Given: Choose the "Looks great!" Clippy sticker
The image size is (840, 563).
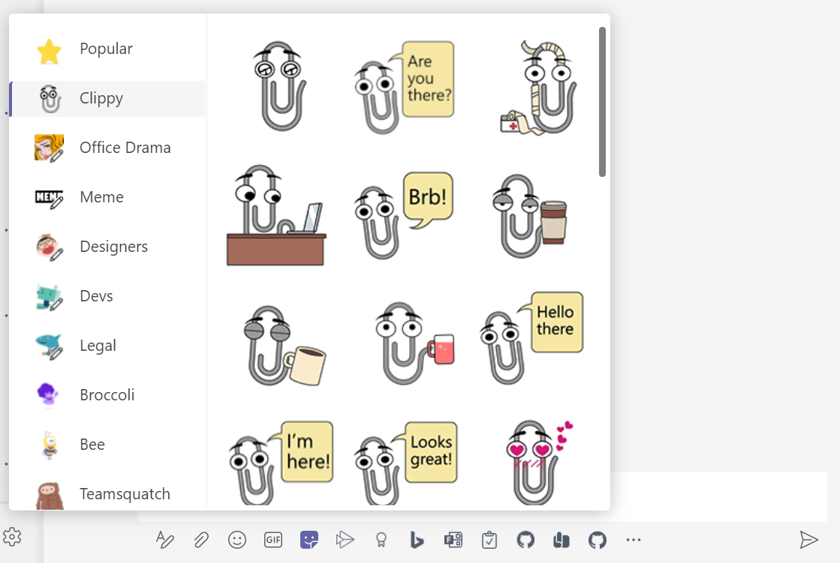Looking at the screenshot, I should pos(405,461).
